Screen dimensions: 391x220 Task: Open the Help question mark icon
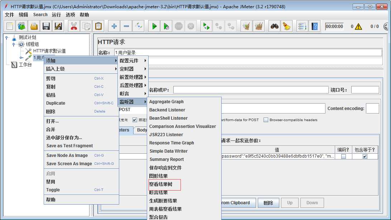(314, 26)
